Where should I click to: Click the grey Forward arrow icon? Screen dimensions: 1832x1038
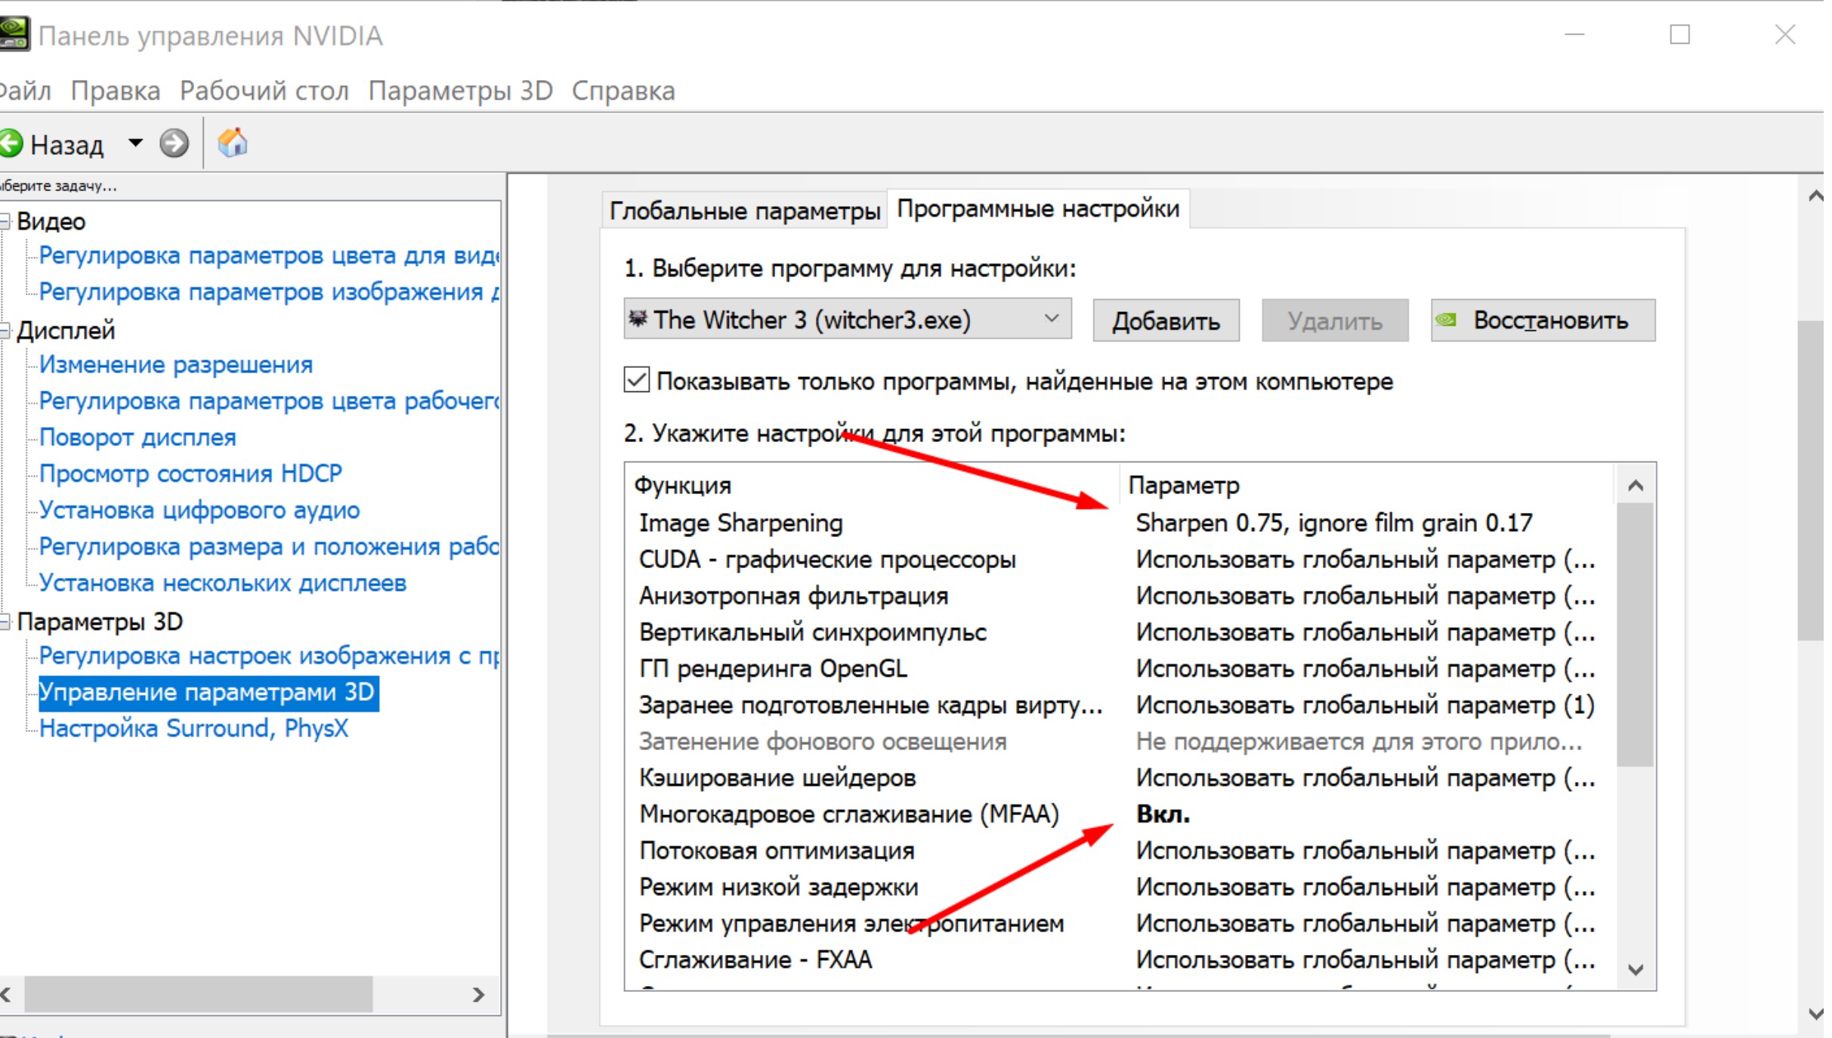pyautogui.click(x=174, y=144)
